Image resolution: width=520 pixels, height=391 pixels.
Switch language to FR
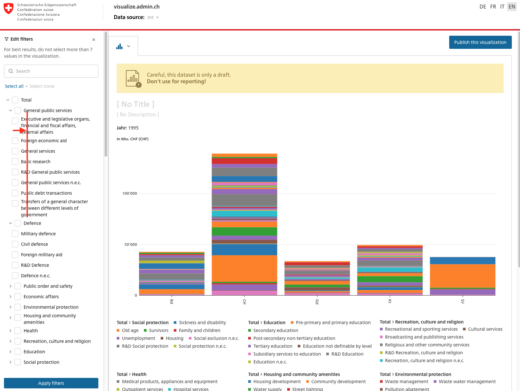pos(493,7)
